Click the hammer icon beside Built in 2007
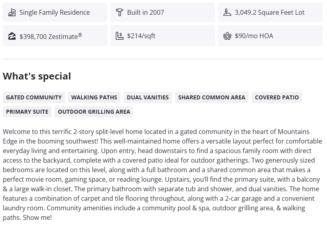The width and height of the screenshot is (327, 227). coord(119,12)
